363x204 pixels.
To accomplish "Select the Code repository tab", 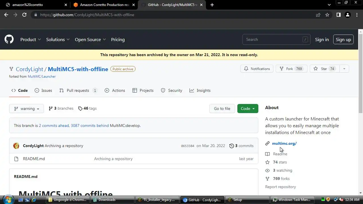I will (x=20, y=90).
